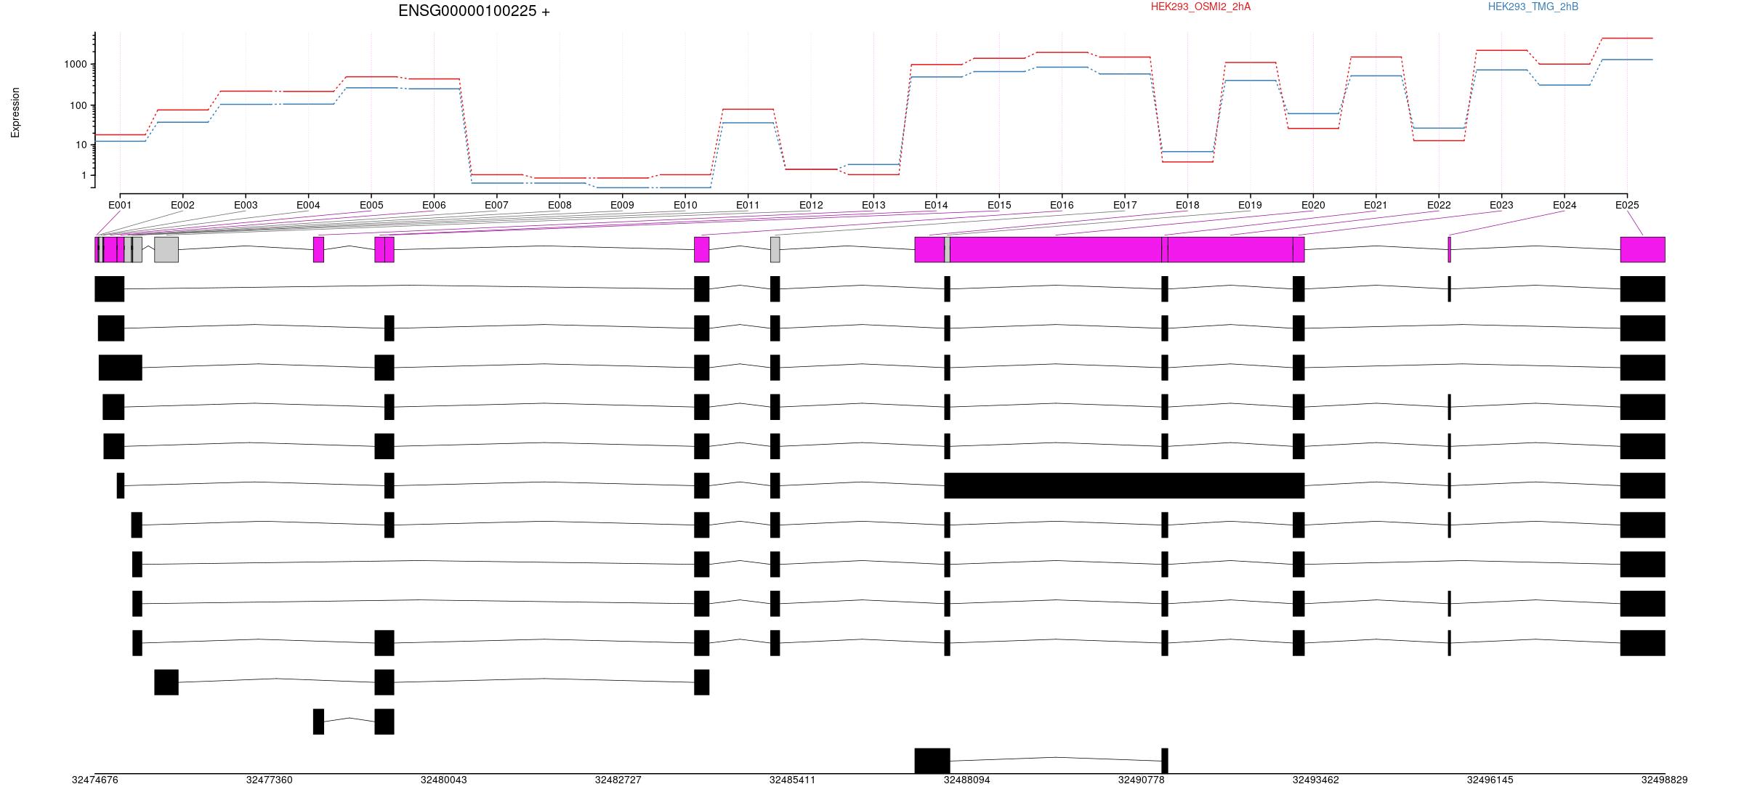Click the last transcript's large left exon
Image resolution: width=1744 pixels, height=792 pixels.
[932, 761]
